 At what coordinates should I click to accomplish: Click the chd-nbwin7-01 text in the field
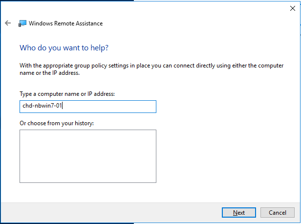[x=42, y=106]
